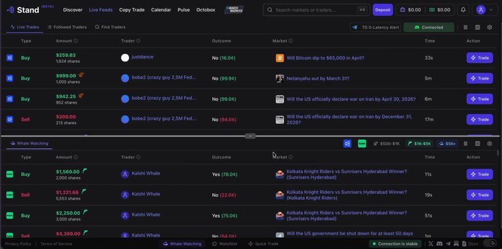Trade the Iran war December 31 market
The image size is (502, 249).
pyautogui.click(x=479, y=119)
